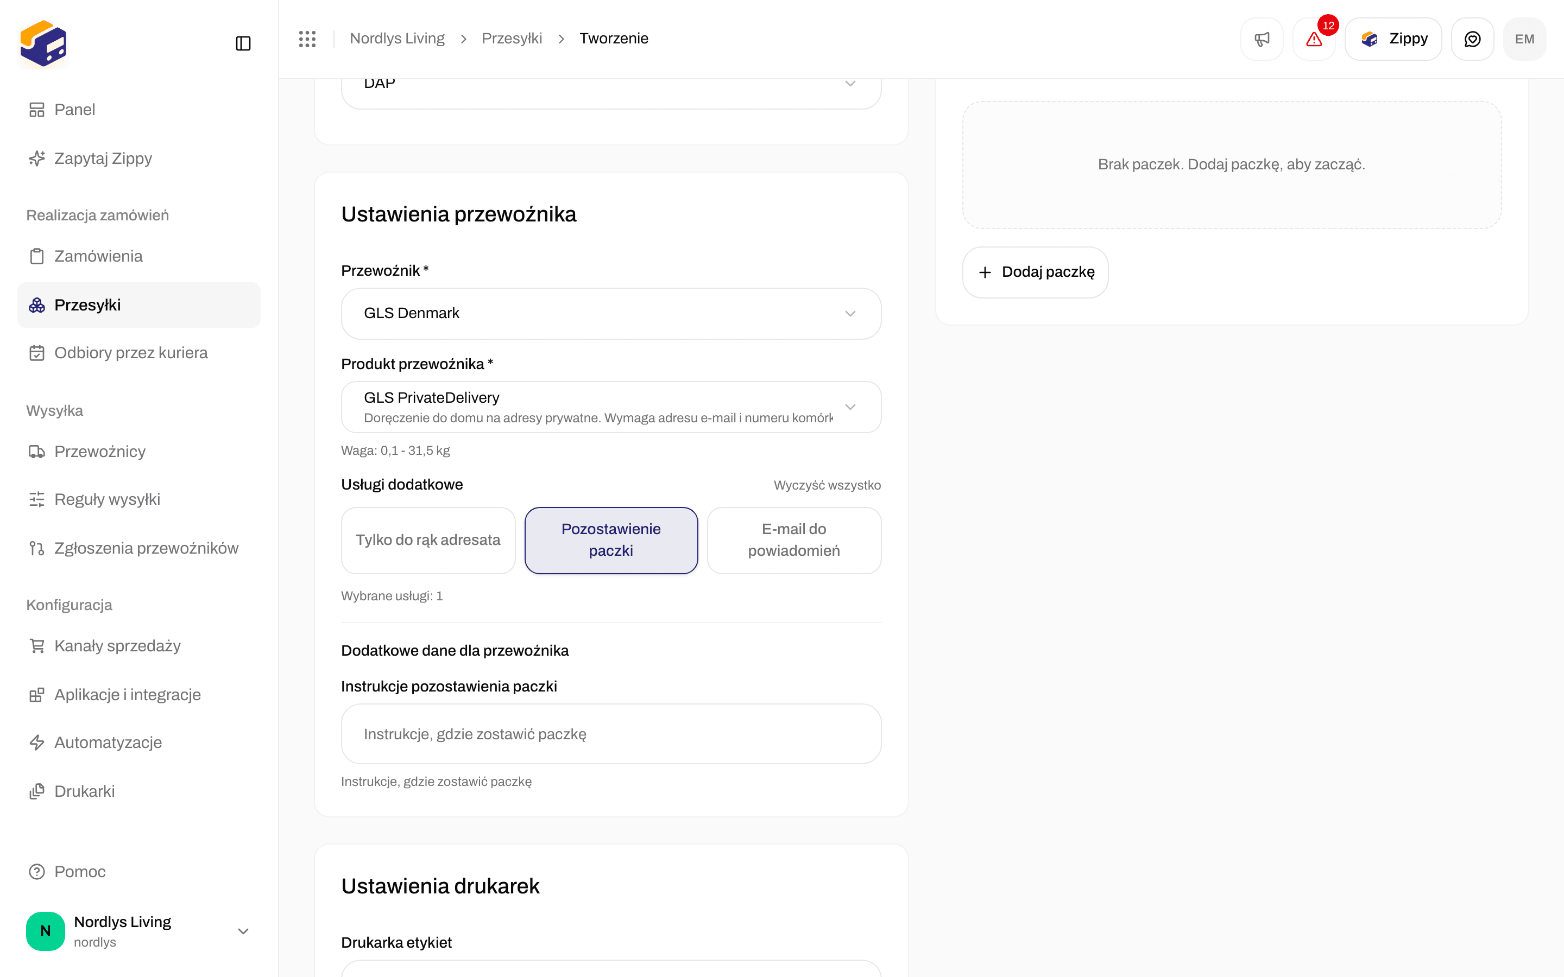Screen dimensions: 1564x977
Task: Open Produkt przewoźnika GLS PrivateDelivery dropdown
Action: 611,407
